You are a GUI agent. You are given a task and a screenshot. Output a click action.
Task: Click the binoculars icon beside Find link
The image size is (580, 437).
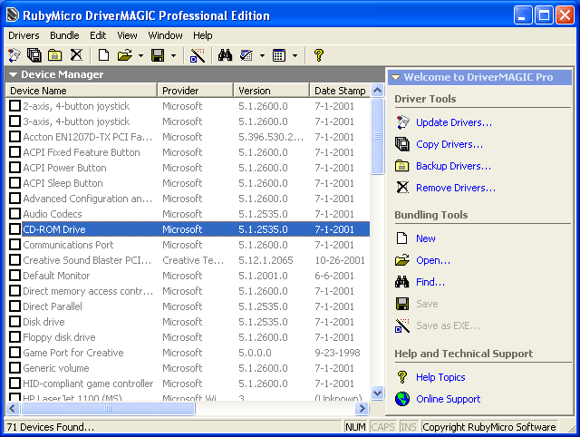[402, 282]
